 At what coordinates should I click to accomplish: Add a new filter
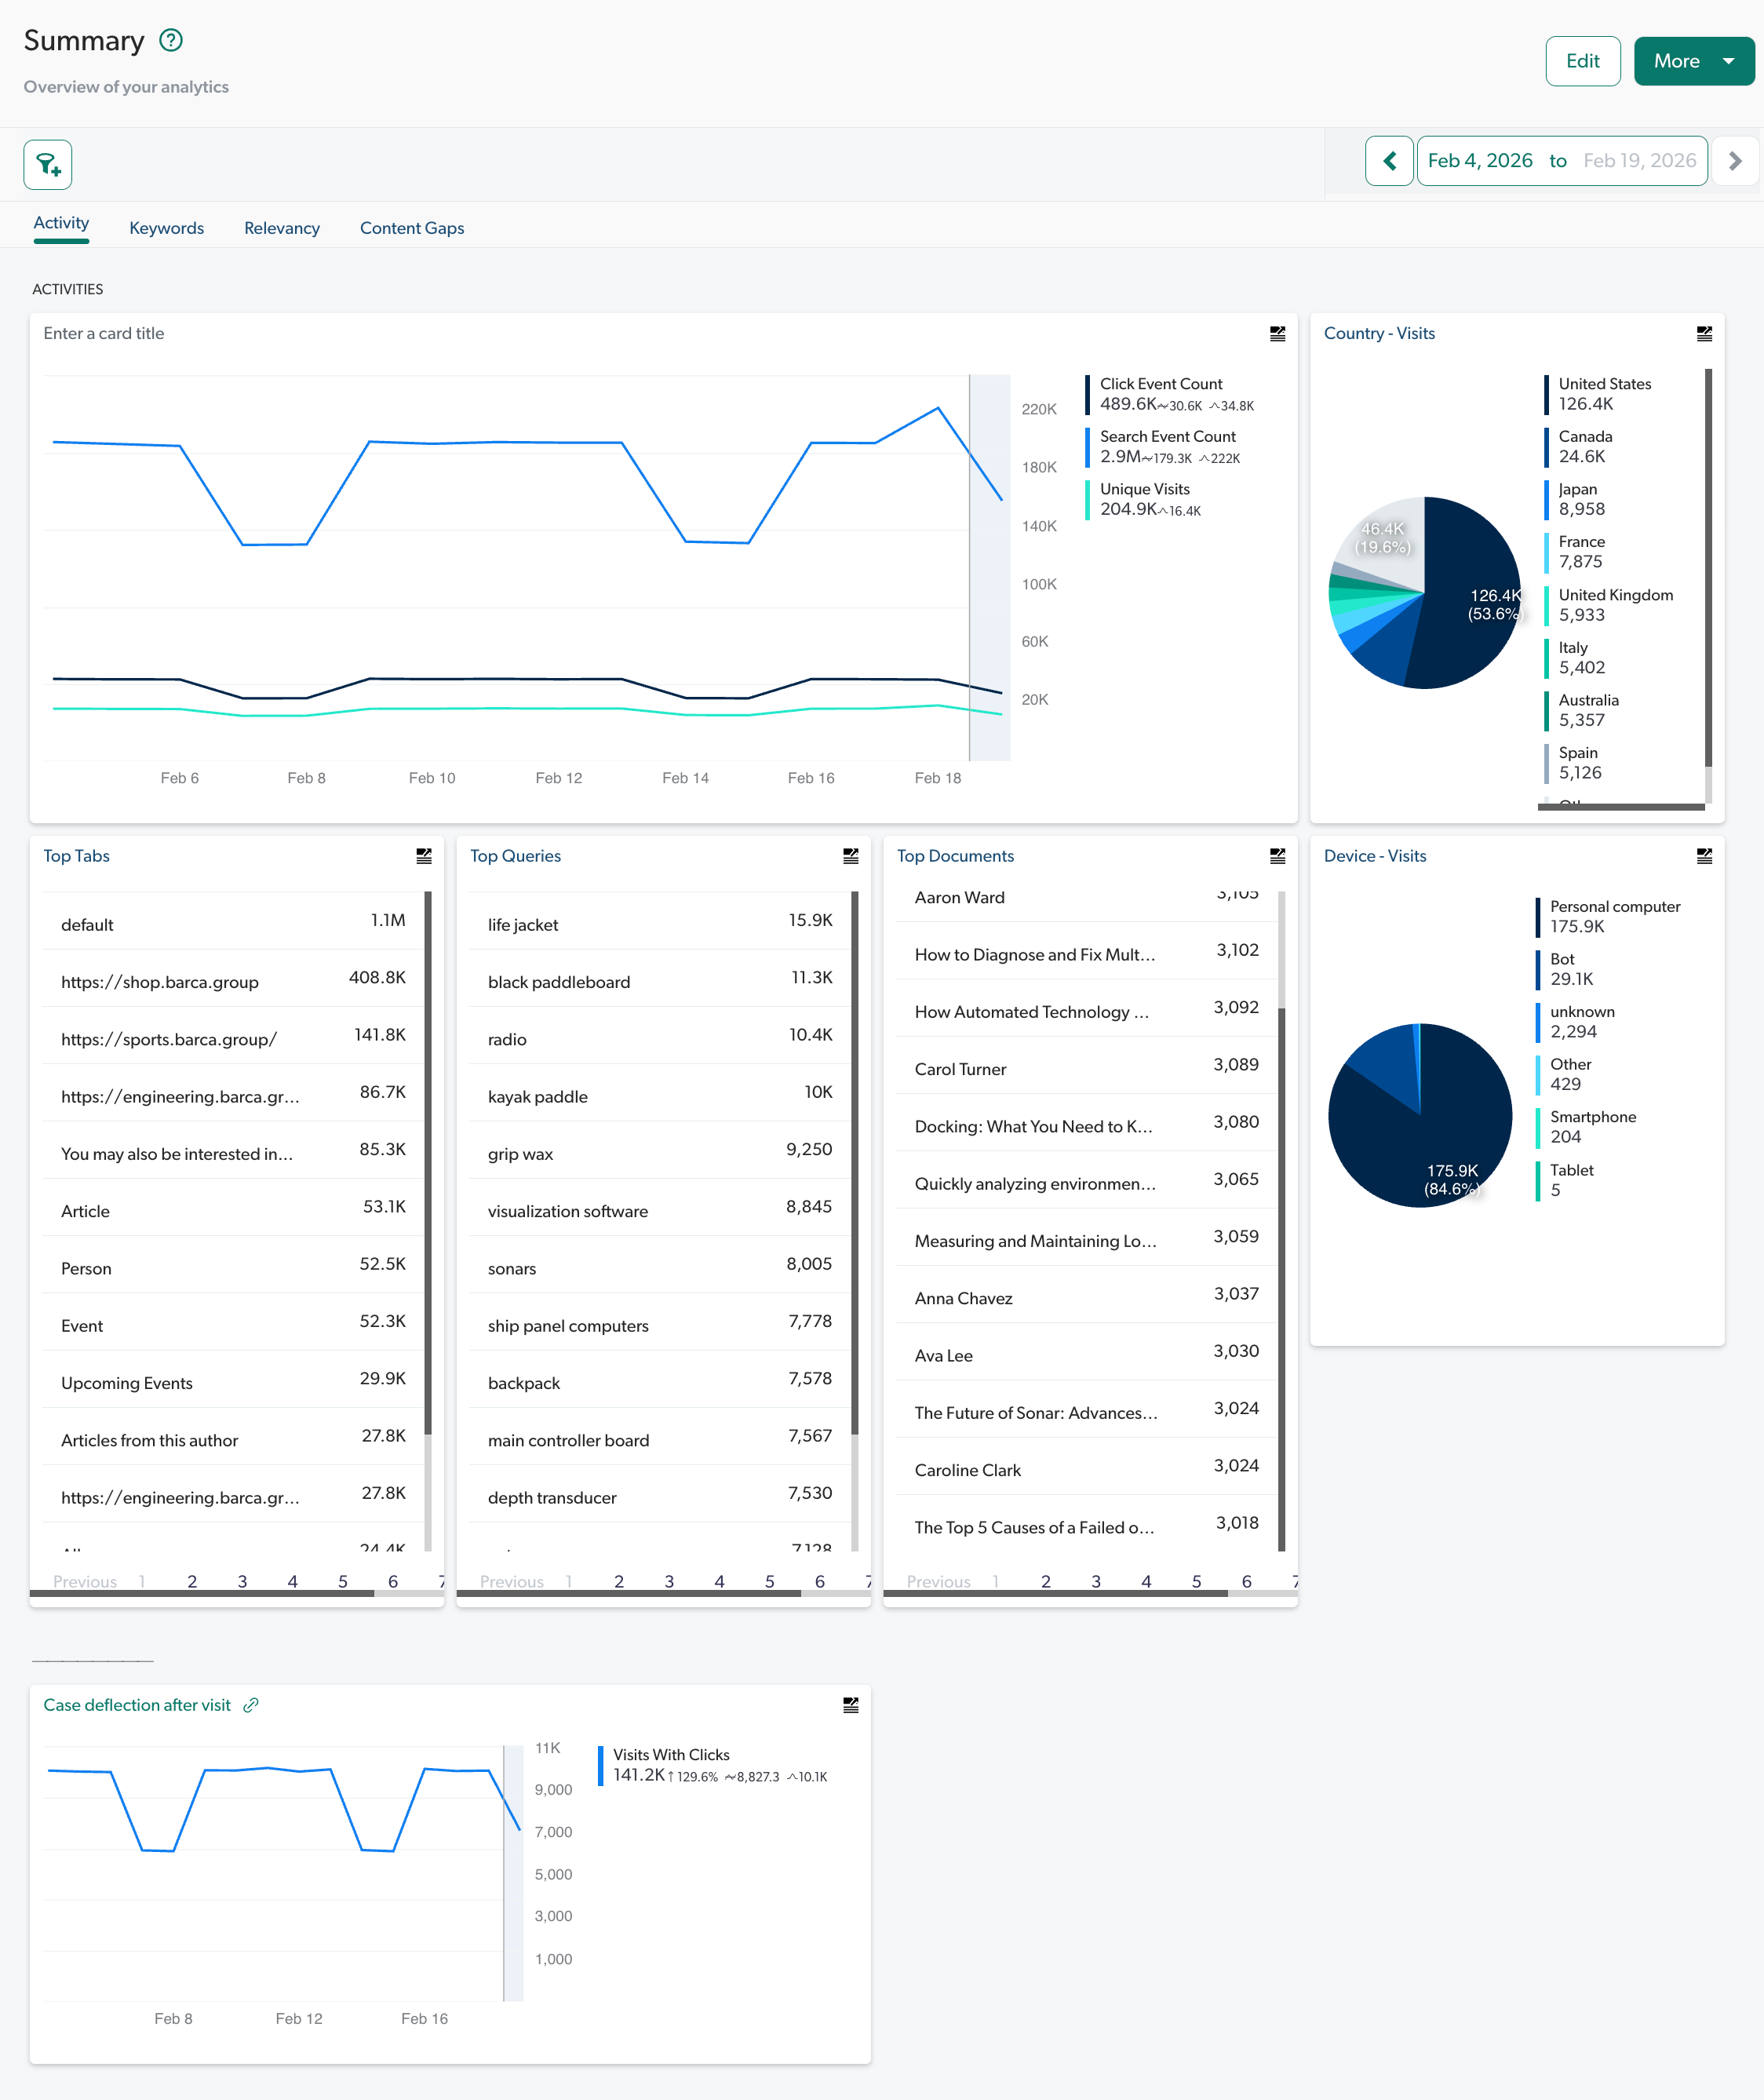(x=47, y=164)
